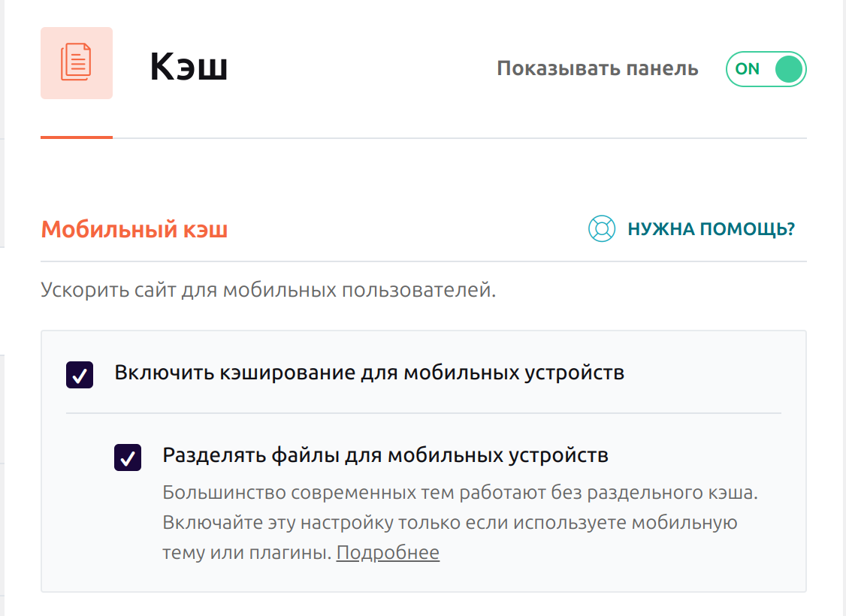
Task: Click the divider line between the two checkboxes
Action: (424, 413)
